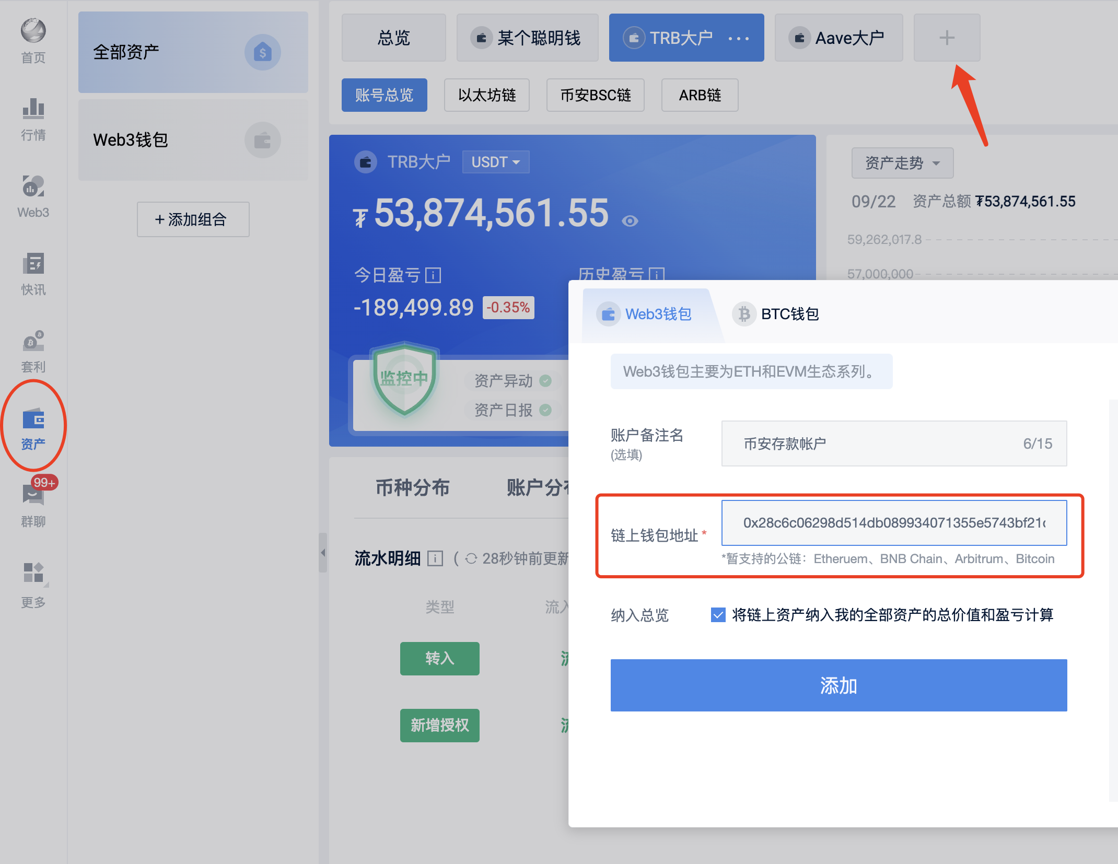Click the dialog's right-edge scrollbar
This screenshot has width=1118, height=864.
point(1113,601)
